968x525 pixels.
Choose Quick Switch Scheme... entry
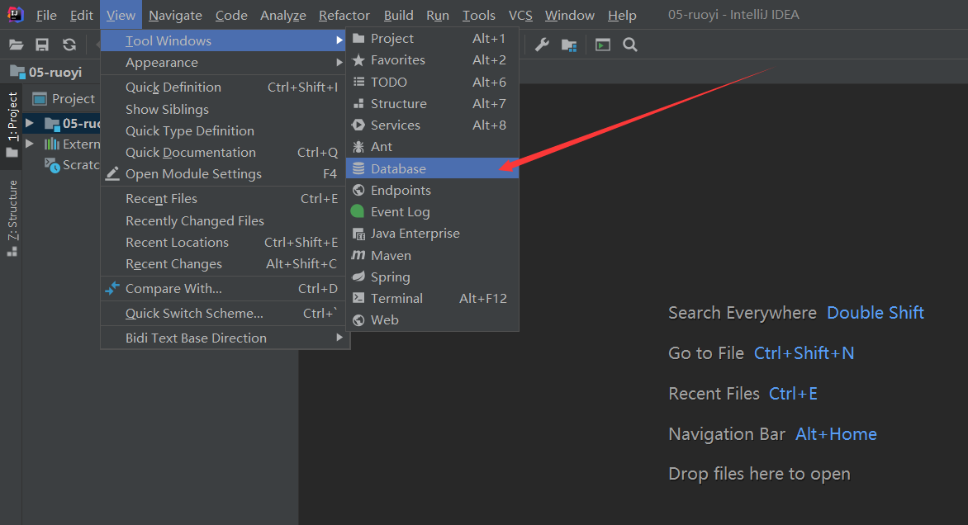pyautogui.click(x=225, y=314)
